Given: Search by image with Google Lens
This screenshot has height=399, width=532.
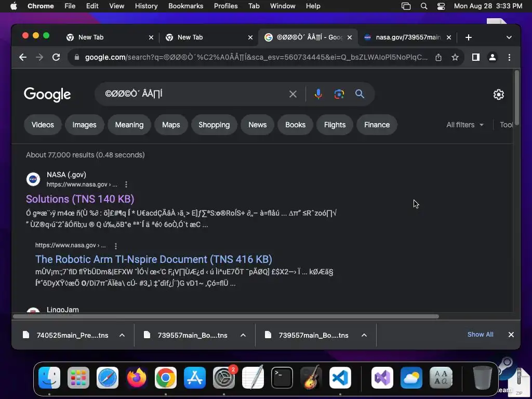Looking at the screenshot, I should click(339, 94).
